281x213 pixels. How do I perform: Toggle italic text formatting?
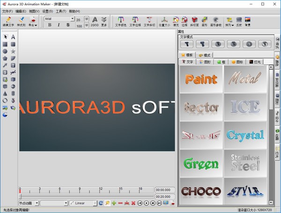pyautogui.click(x=59, y=25)
